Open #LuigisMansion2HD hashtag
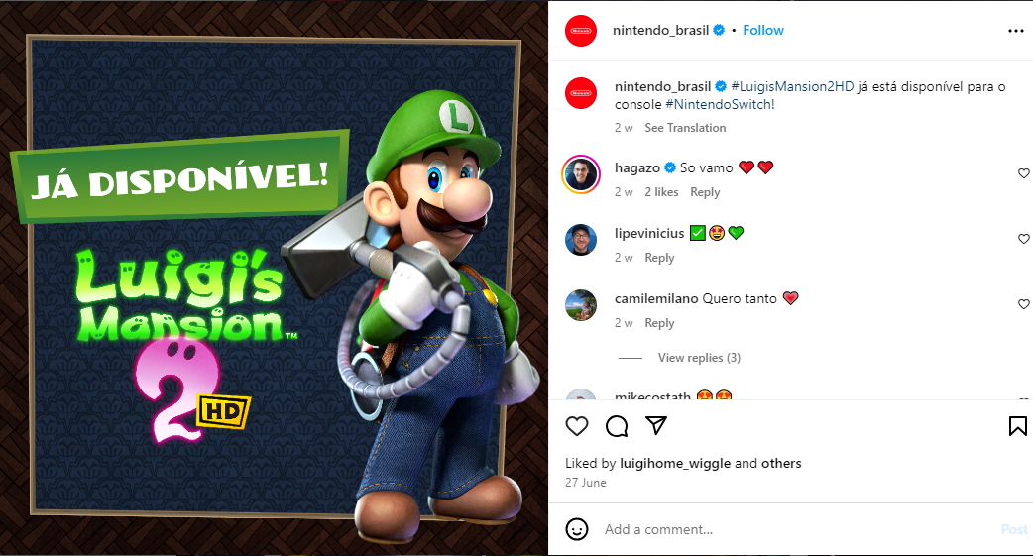 (792, 86)
